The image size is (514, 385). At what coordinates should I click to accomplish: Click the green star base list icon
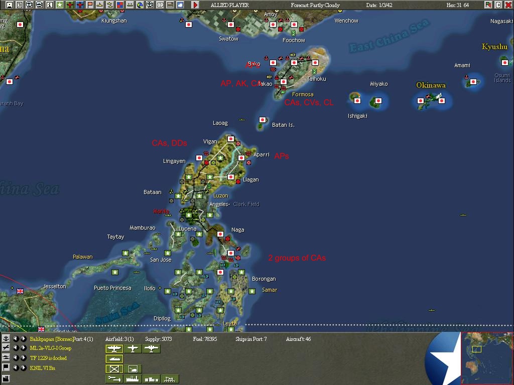click(59, 5)
